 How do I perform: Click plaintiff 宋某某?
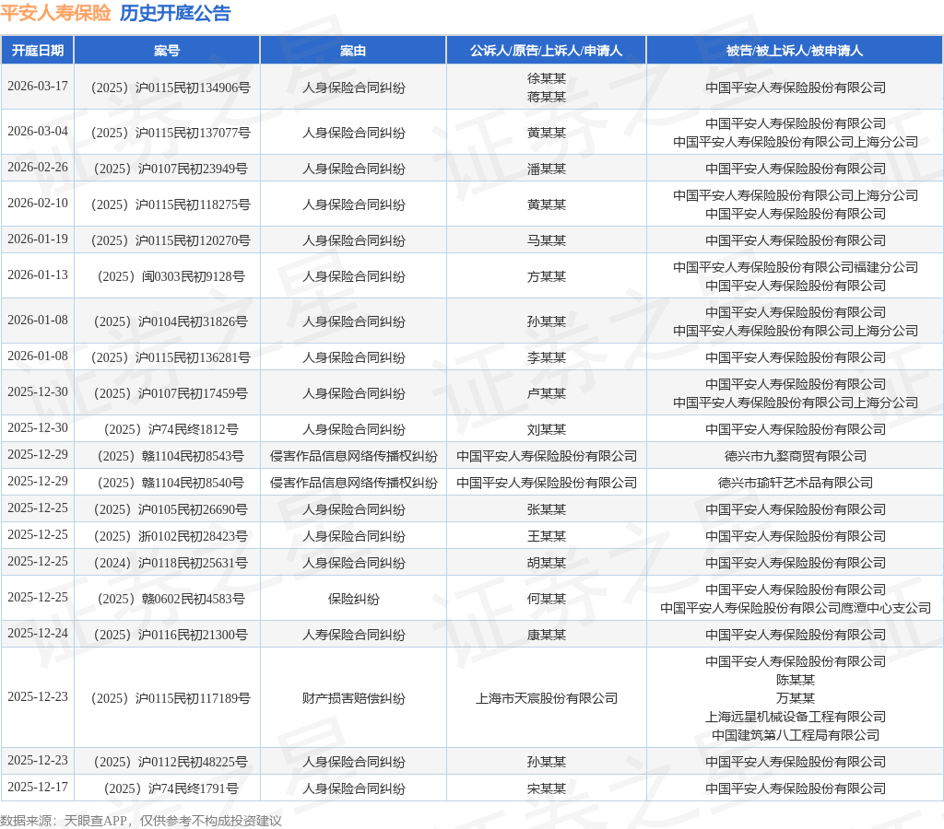pos(546,788)
